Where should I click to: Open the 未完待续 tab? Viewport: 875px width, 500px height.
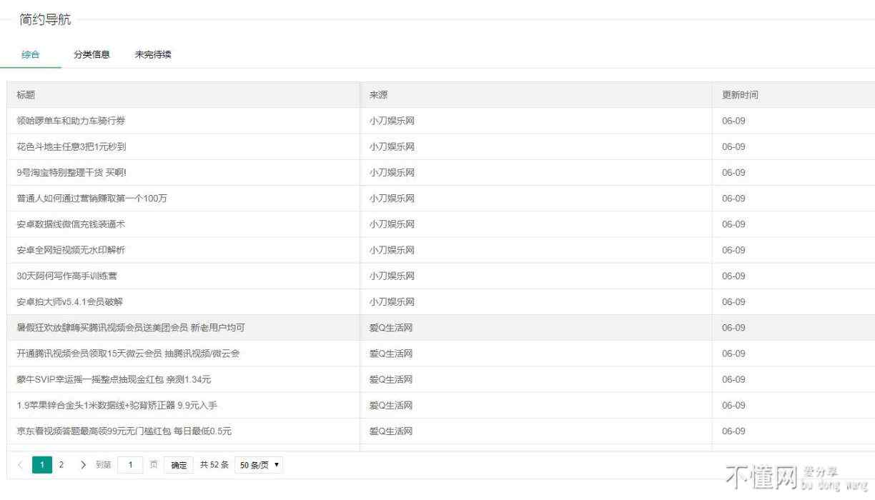pos(153,54)
